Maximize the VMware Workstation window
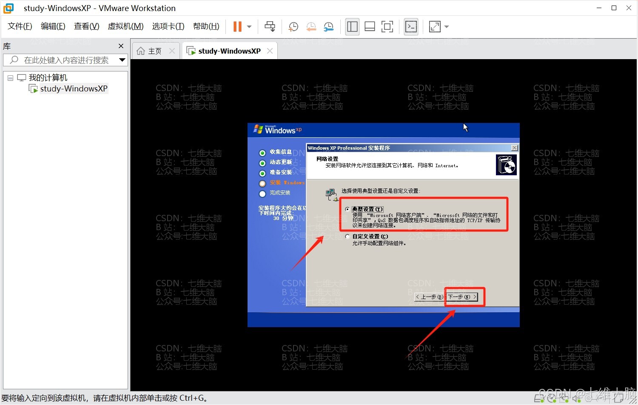638x405 pixels. [x=614, y=8]
